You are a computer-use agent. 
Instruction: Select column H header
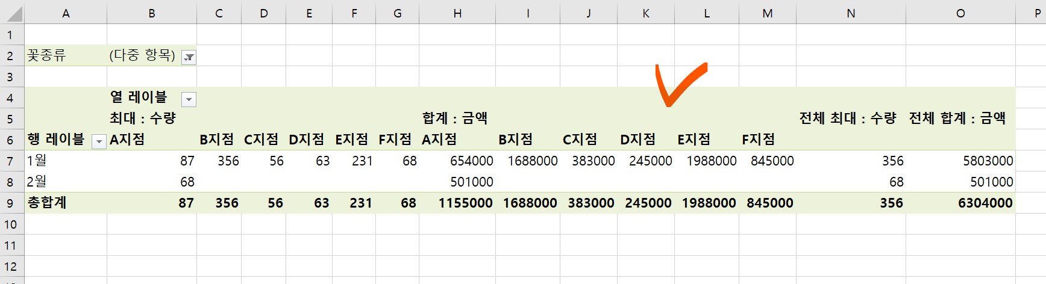click(x=458, y=13)
